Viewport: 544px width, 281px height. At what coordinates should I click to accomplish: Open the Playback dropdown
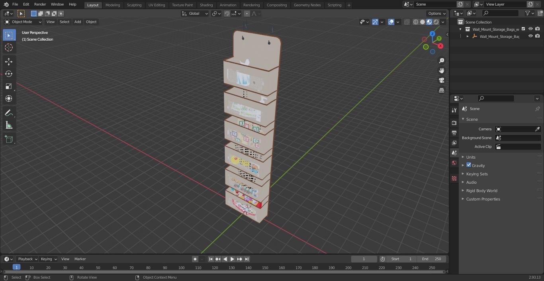pyautogui.click(x=27, y=259)
